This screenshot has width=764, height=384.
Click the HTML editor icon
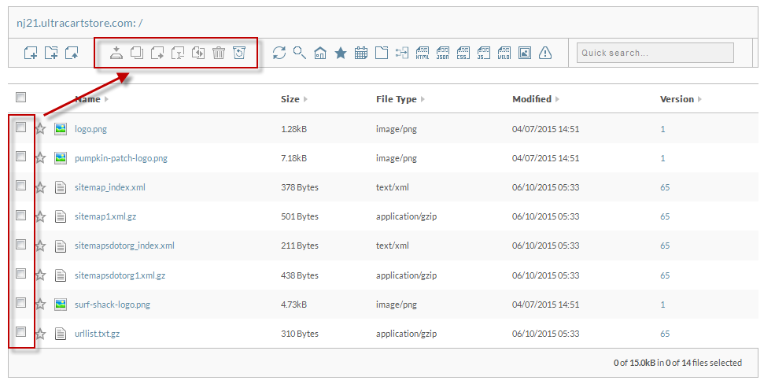coord(423,53)
